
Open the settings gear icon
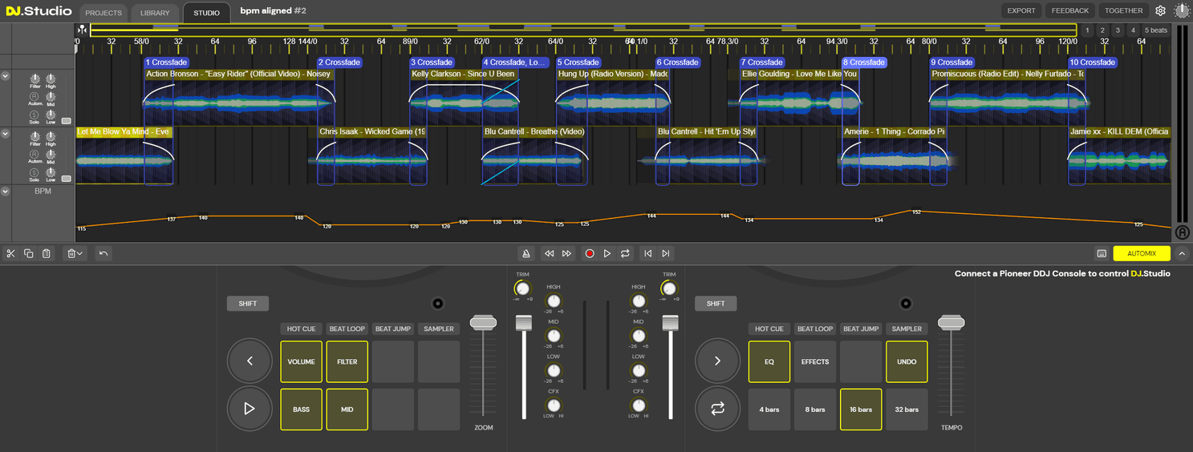1160,10
